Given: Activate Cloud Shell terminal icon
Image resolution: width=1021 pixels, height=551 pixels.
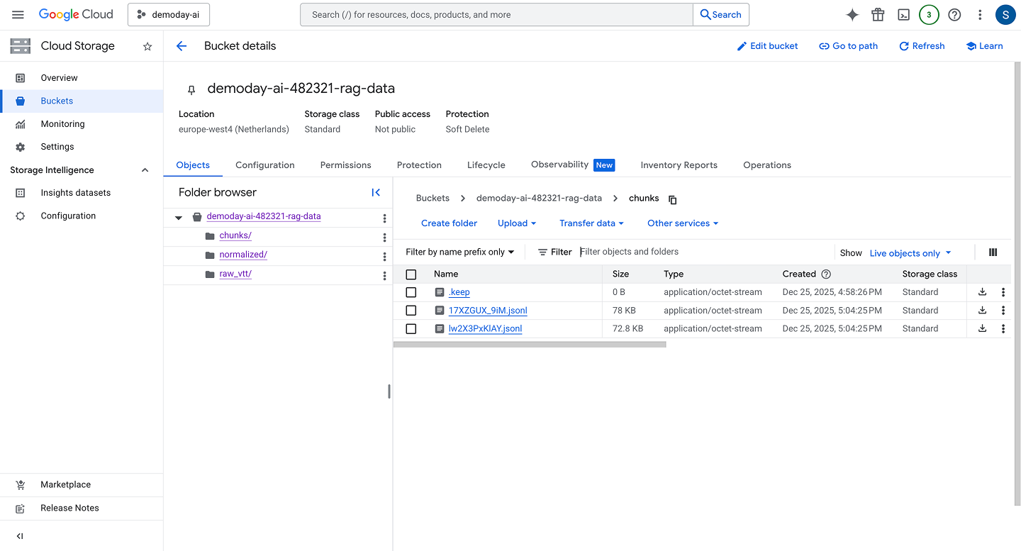Looking at the screenshot, I should pos(903,15).
